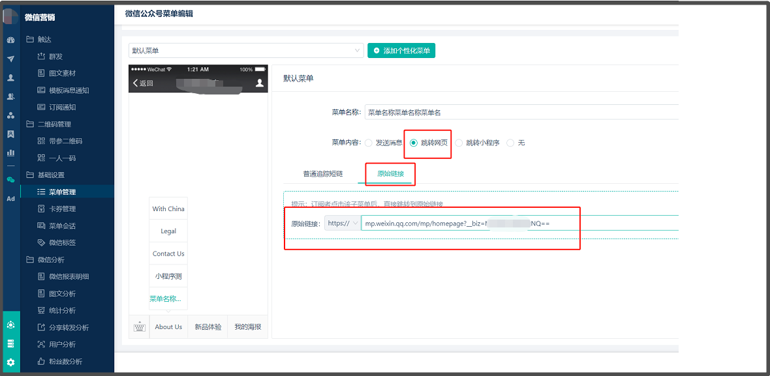Open the dashboard icon in left rail
770x376 pixels.
coord(10,40)
